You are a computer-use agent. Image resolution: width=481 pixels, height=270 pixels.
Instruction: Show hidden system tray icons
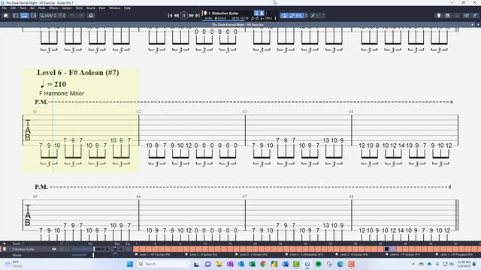(x=413, y=264)
